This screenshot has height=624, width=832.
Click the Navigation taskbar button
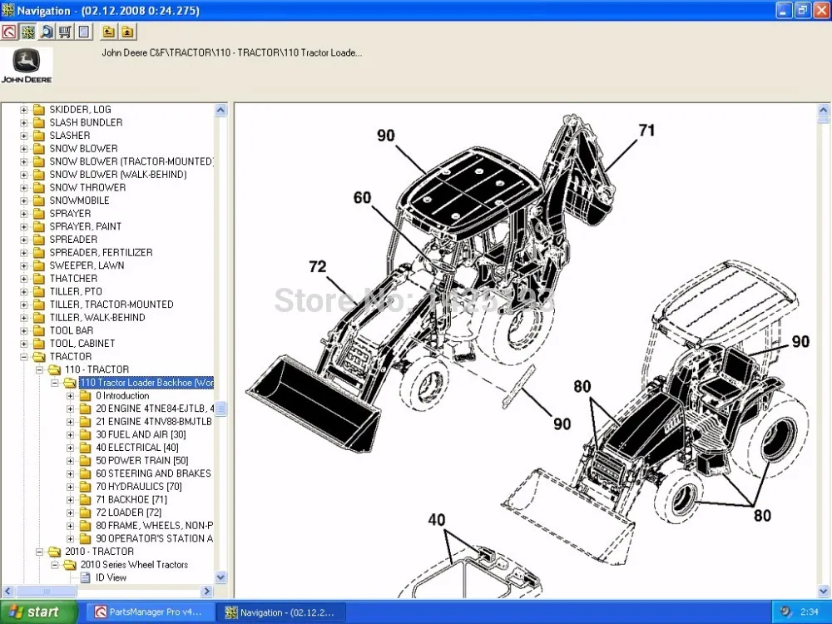(281, 612)
